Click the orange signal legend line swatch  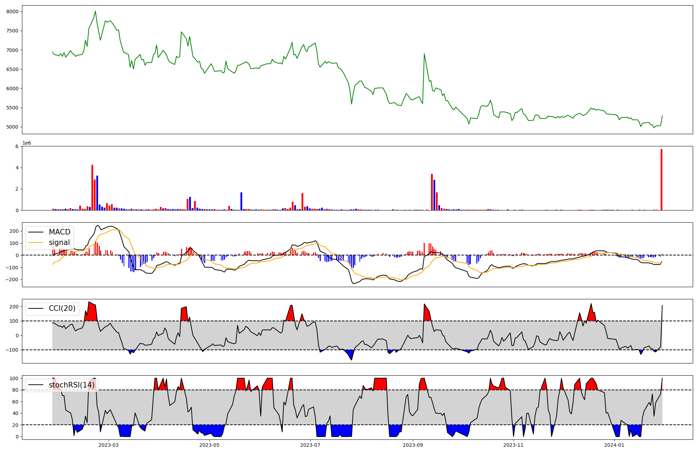(36, 243)
